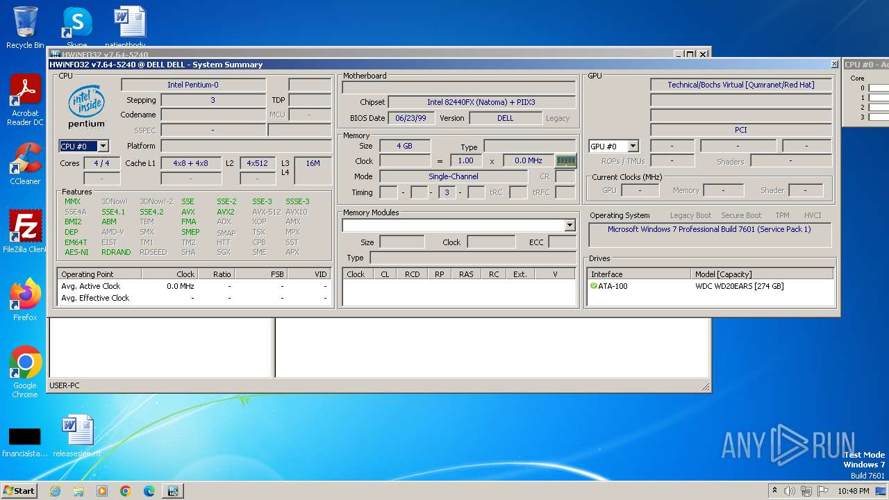The height and width of the screenshot is (500, 889).
Task: Switch to HWiNFO32 taskbar button
Action: tap(173, 491)
